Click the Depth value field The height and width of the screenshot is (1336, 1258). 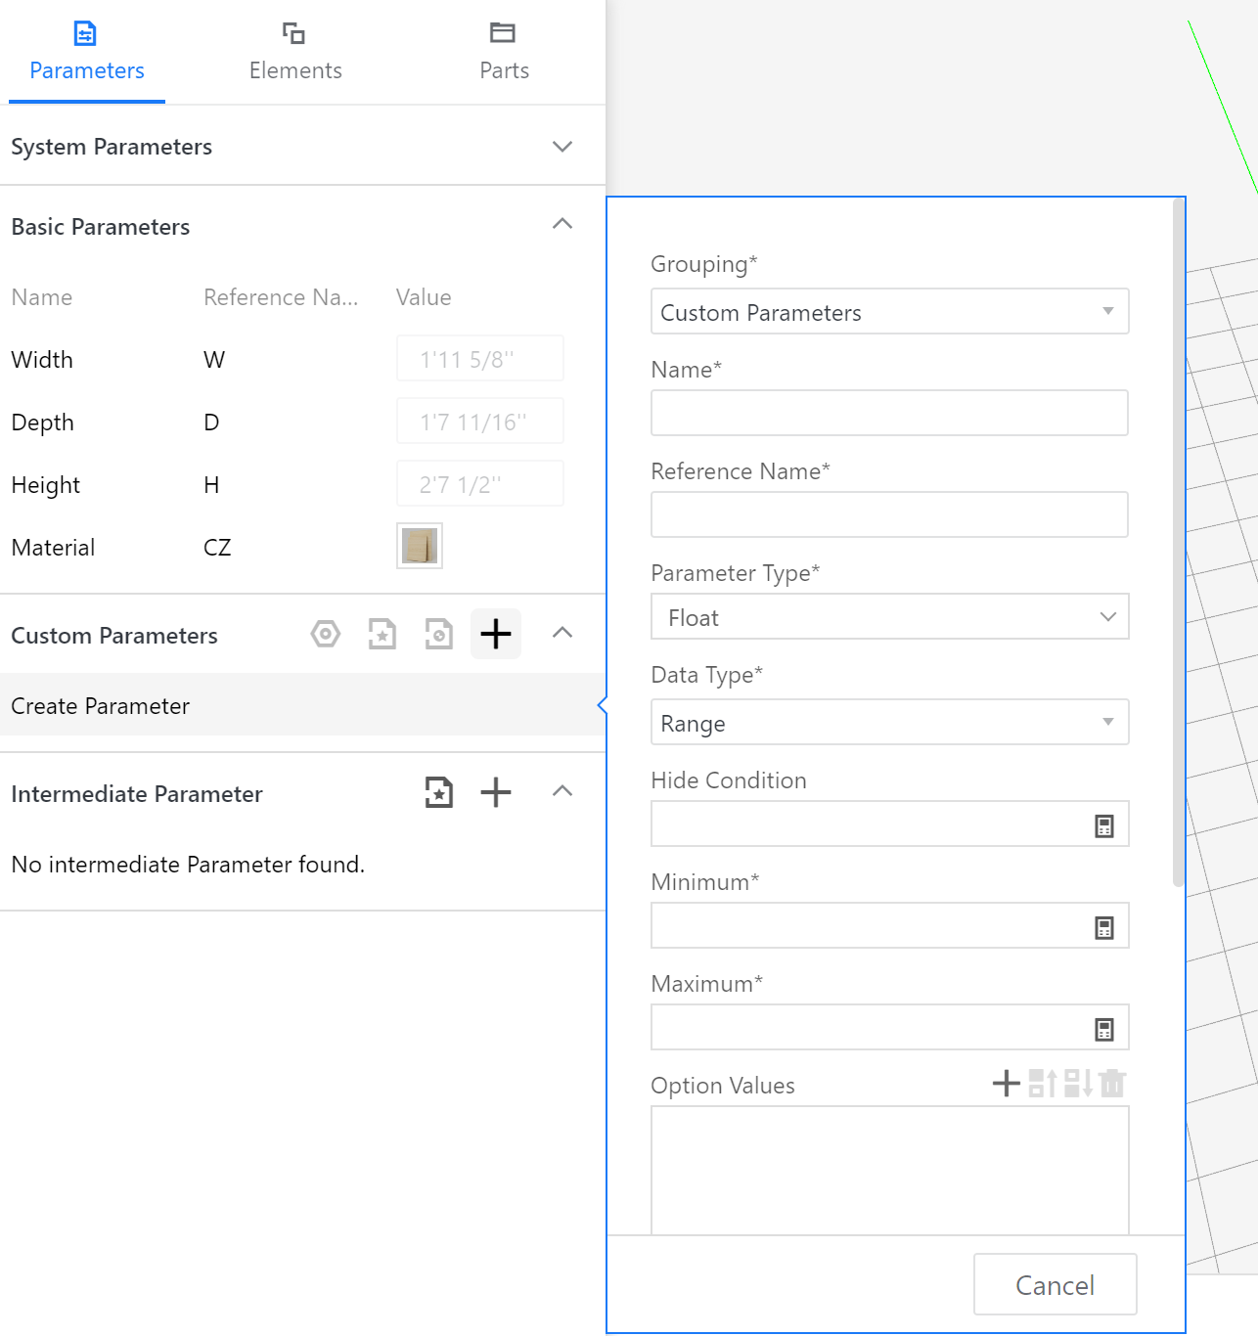tap(480, 422)
